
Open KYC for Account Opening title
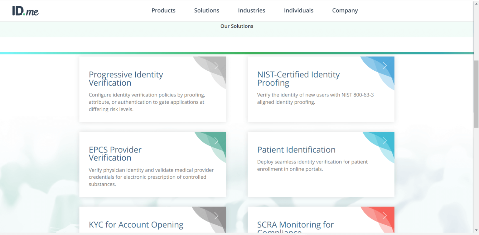click(x=136, y=225)
